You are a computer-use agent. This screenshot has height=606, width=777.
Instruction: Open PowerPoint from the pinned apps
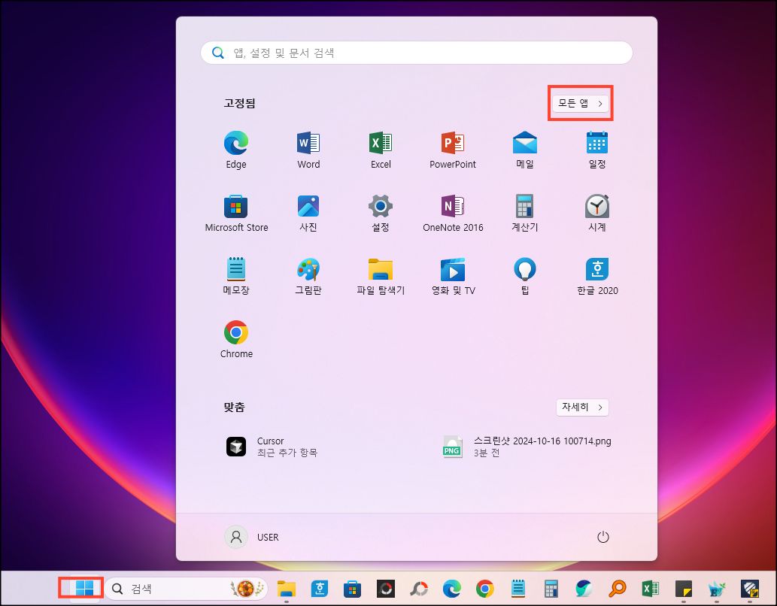[452, 148]
